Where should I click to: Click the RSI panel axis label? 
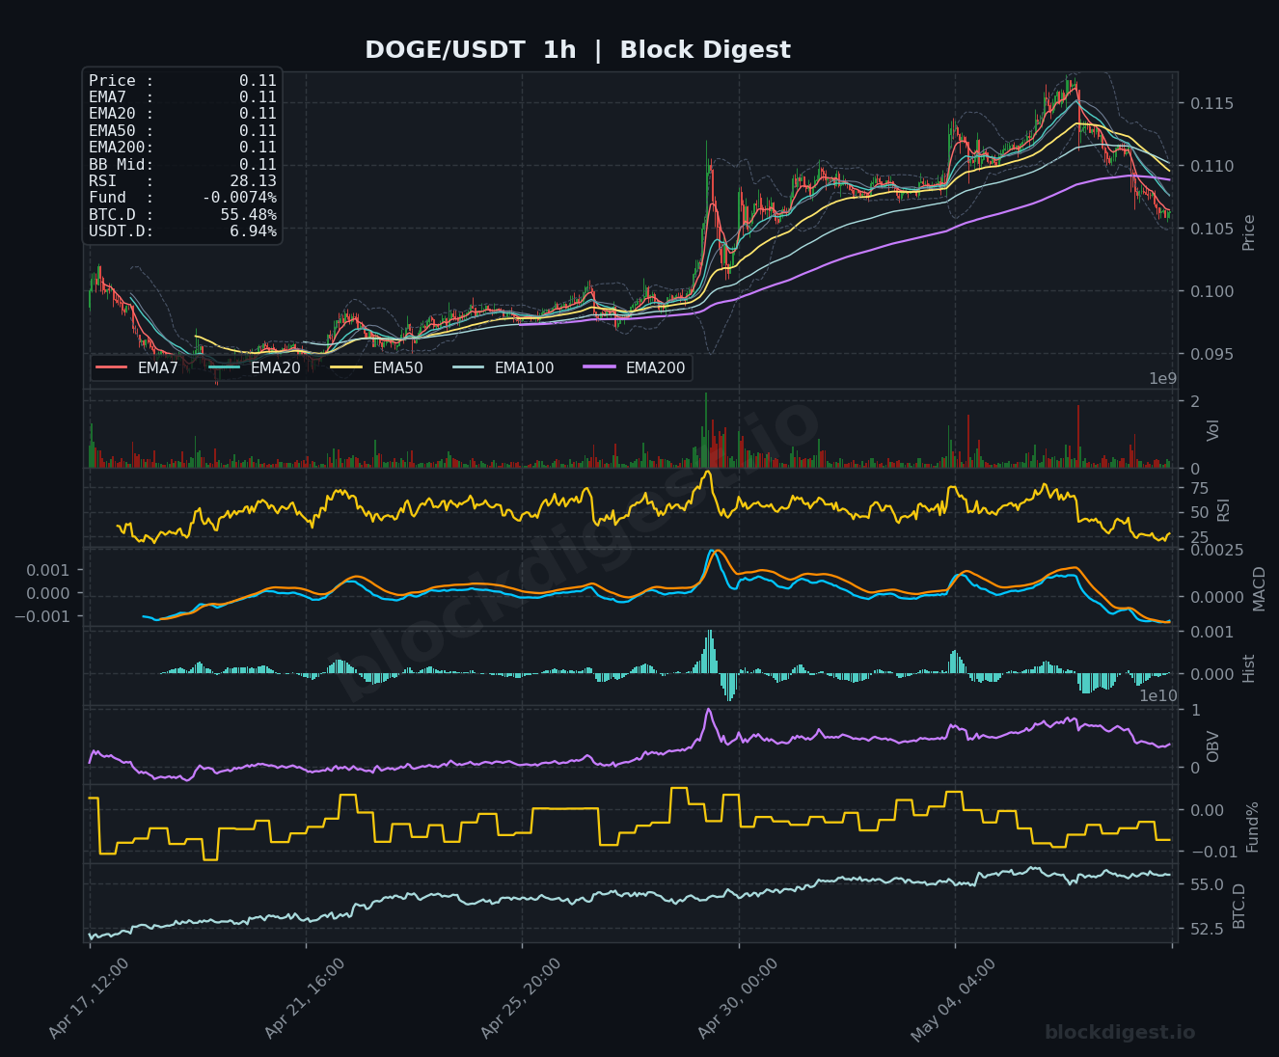coord(1223,510)
